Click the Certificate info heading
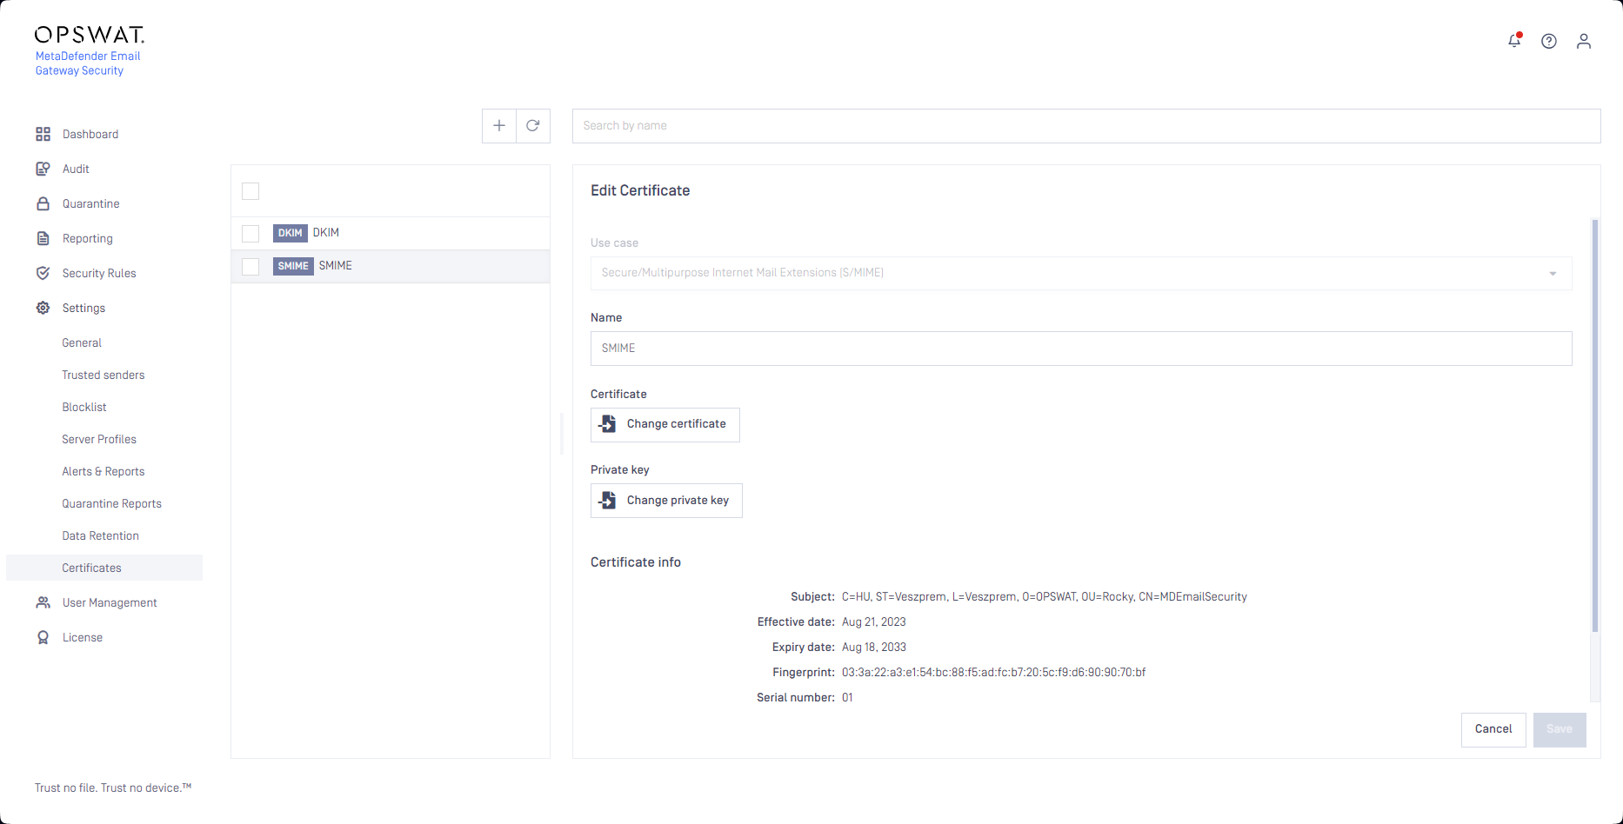Image resolution: width=1623 pixels, height=824 pixels. [x=636, y=562]
